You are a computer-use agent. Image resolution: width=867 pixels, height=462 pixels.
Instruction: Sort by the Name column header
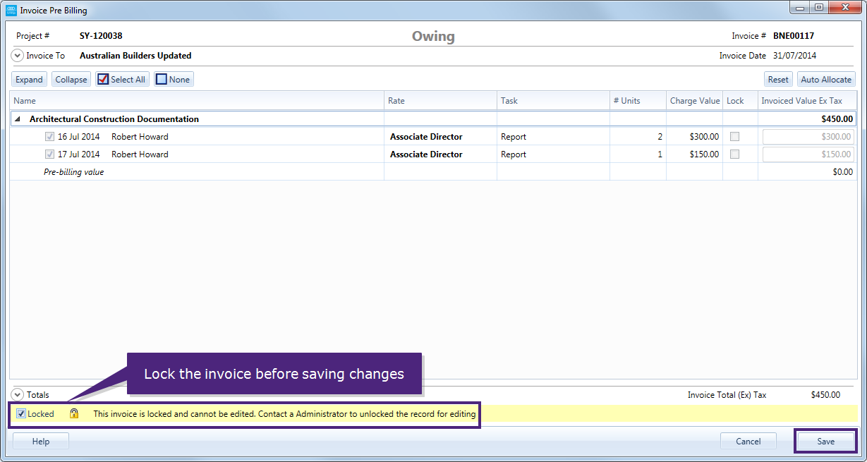[25, 101]
